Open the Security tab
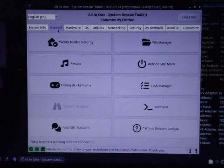This screenshot has height=168, width=224. (x=135, y=28)
